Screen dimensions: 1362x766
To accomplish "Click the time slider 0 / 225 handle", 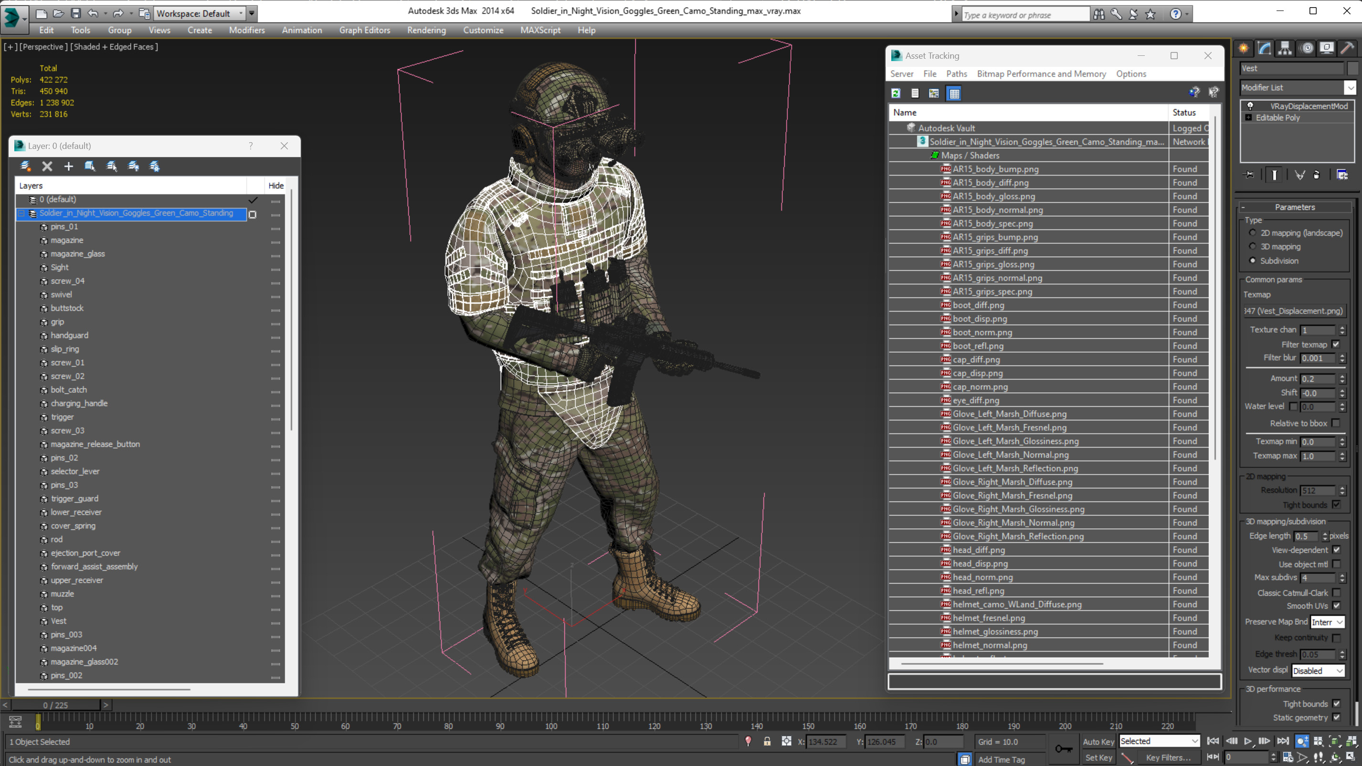I will (55, 705).
